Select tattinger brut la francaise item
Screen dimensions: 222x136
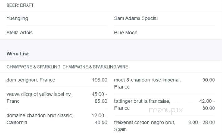tap(142, 105)
